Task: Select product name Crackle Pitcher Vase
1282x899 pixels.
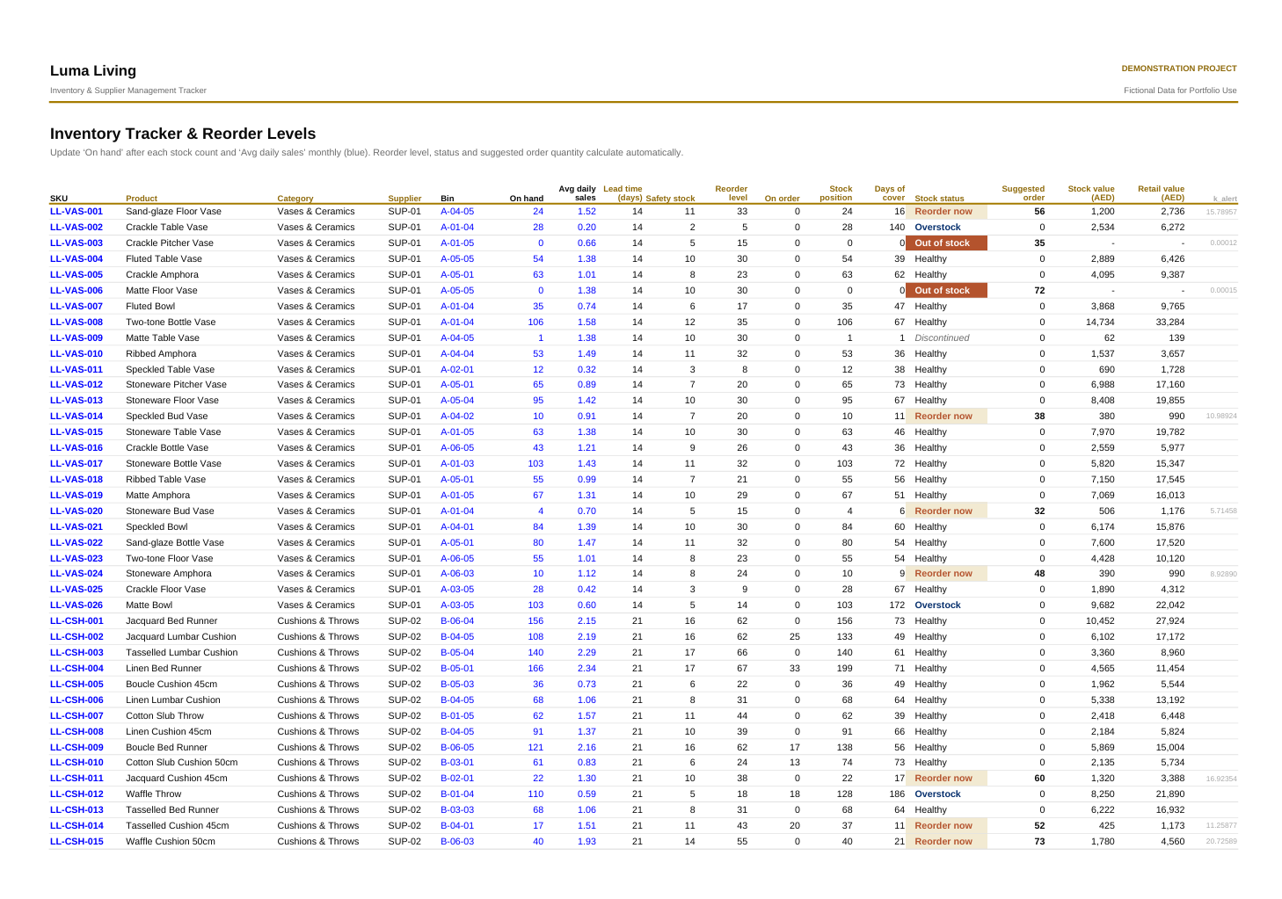Action: point(170,243)
